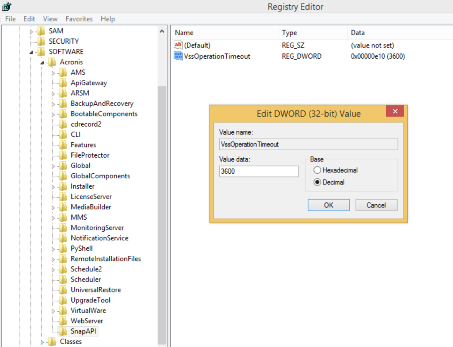Click the Value name field

click(x=308, y=144)
